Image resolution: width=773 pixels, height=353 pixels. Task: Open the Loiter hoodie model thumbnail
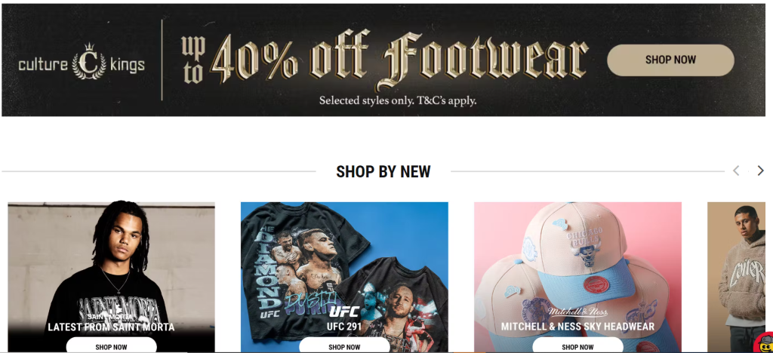tap(736, 277)
